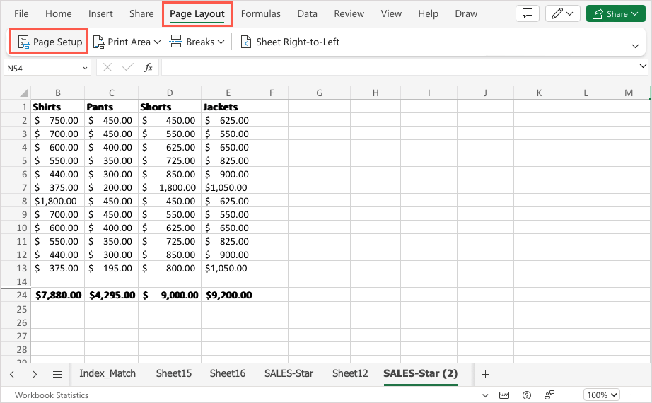Click the Page Setup button
Screen dimensions: 652x403
coord(50,42)
